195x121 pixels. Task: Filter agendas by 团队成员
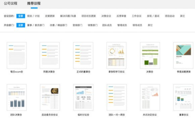pyautogui.click(x=107, y=25)
